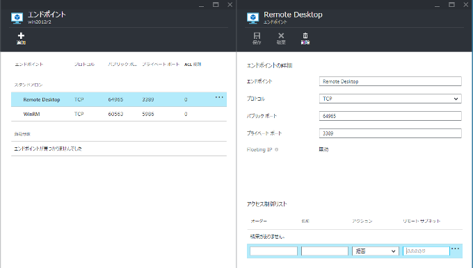Click the win2012r2 subtitle text

coord(40,22)
